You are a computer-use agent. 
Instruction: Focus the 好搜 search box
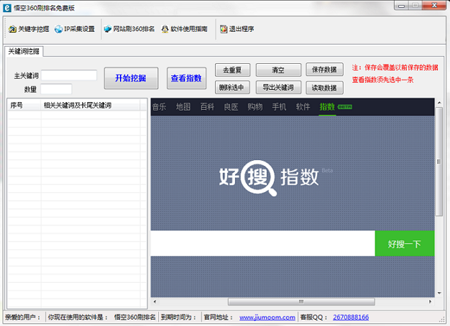pyautogui.click(x=263, y=244)
